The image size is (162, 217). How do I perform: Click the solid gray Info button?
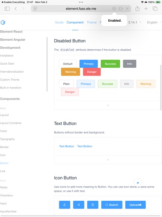130,64
